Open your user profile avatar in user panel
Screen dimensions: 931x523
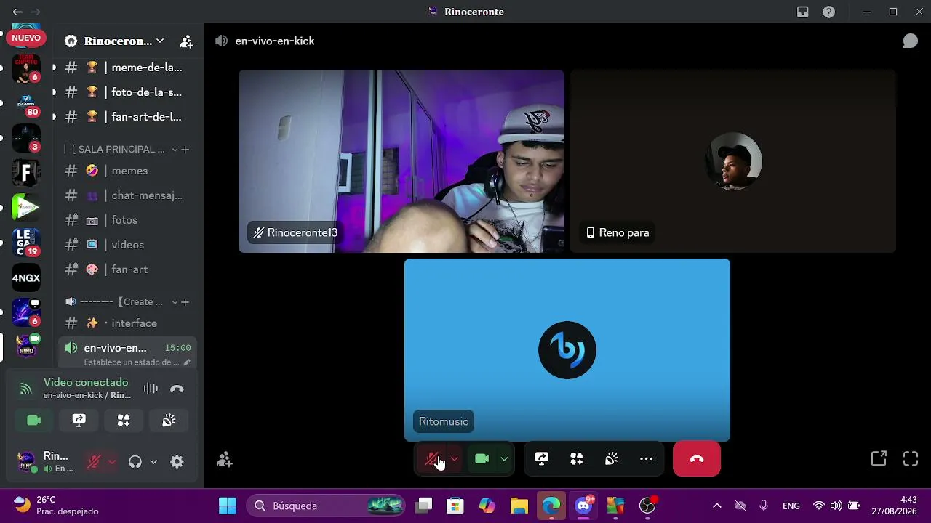coord(27,462)
